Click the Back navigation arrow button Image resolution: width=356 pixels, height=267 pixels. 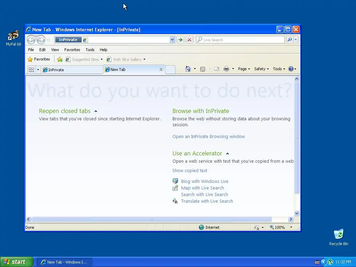coord(31,40)
